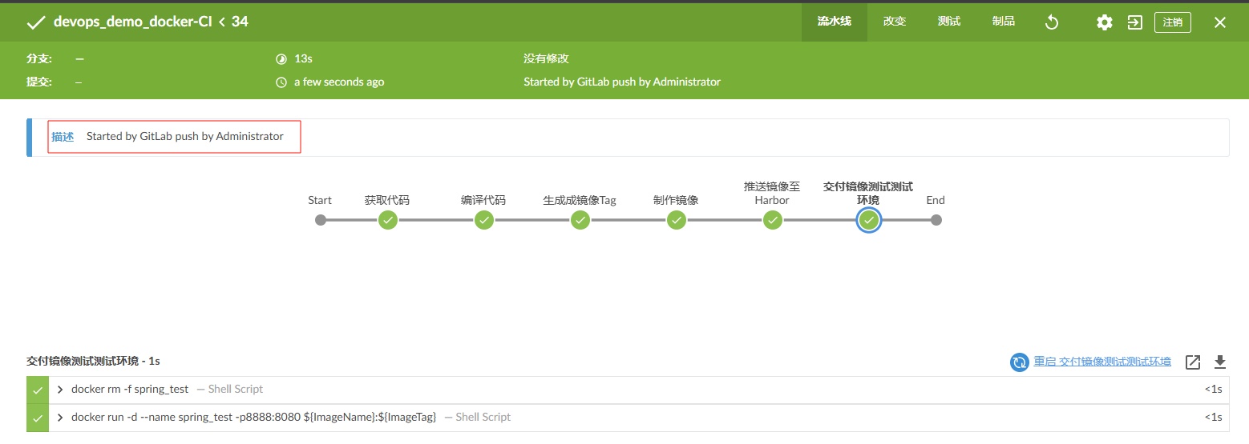Open the 制品 tab

point(1004,22)
